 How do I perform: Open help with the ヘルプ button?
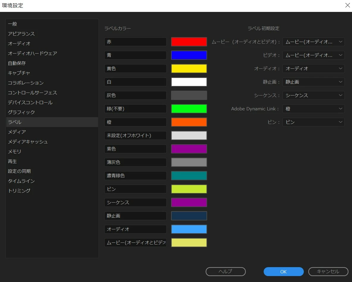[x=226, y=272]
